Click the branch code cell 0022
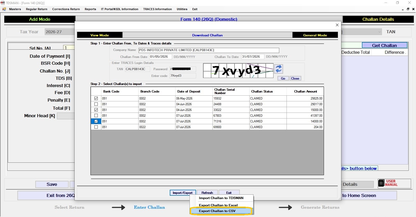Viewport: 416px width, 217px height. [x=157, y=127]
